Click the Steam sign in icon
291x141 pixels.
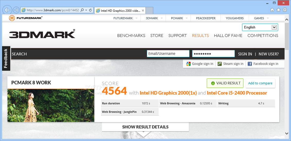(220, 64)
